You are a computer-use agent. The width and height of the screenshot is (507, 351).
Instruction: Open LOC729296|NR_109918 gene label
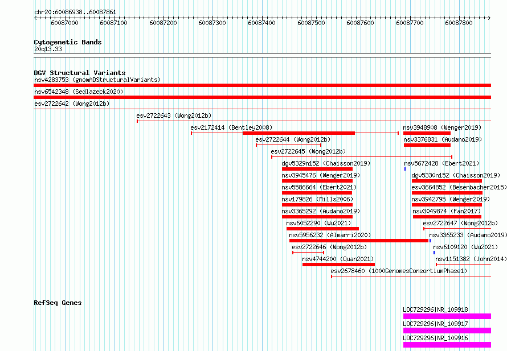coord(436,309)
